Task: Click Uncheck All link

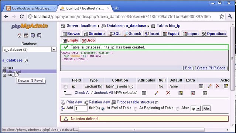Action: pos(103,93)
